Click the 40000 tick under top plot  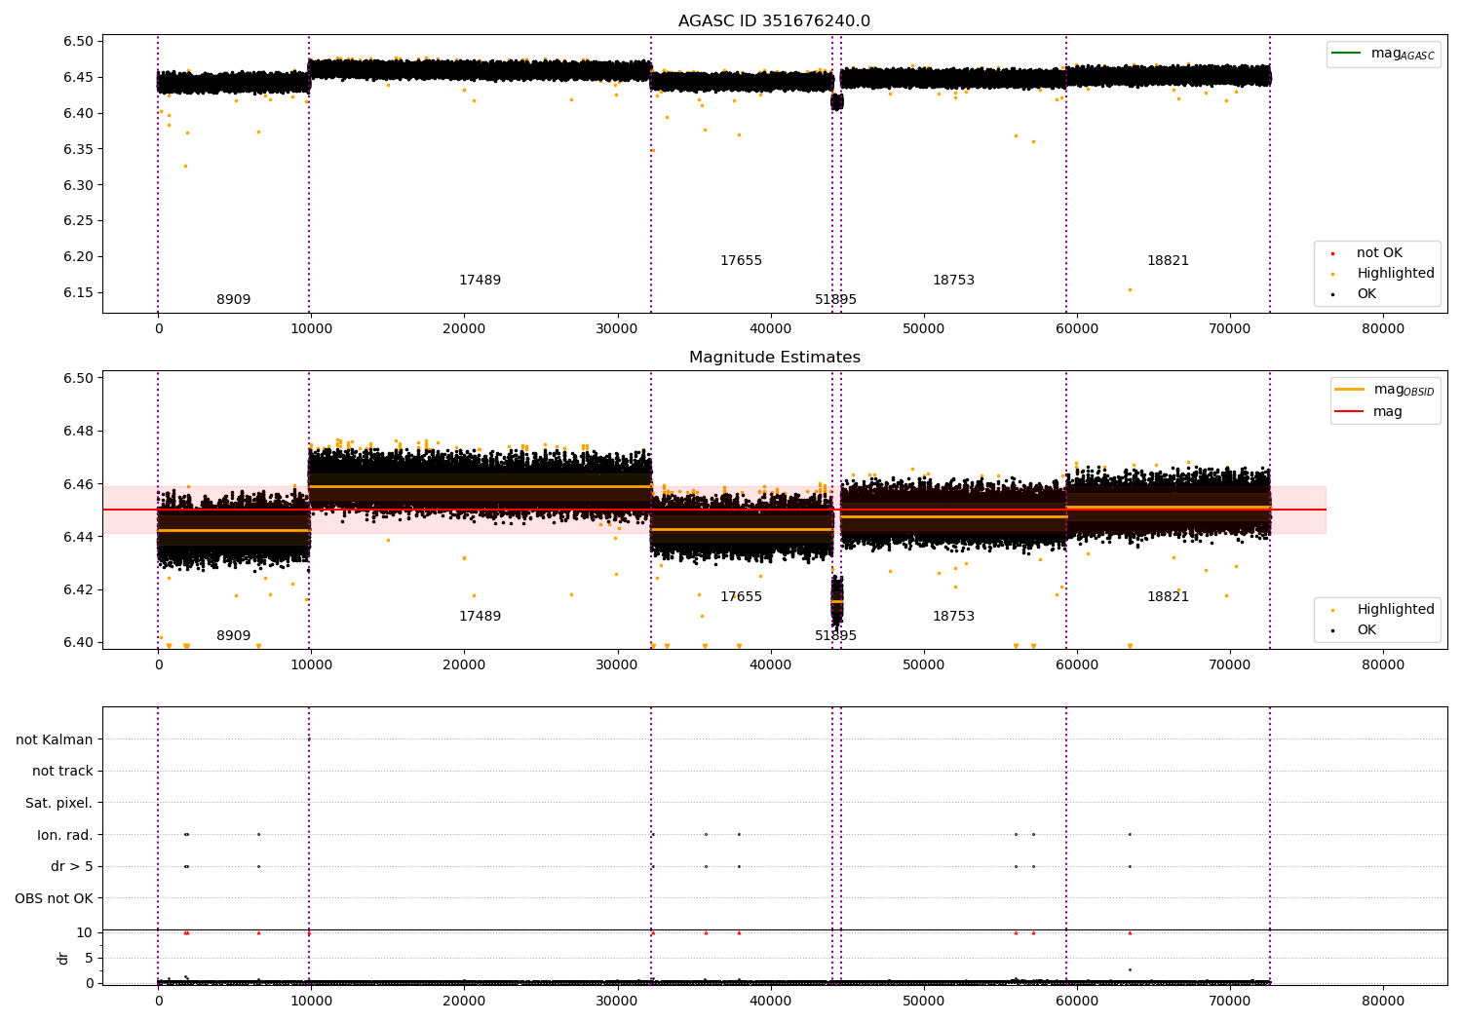770,328
